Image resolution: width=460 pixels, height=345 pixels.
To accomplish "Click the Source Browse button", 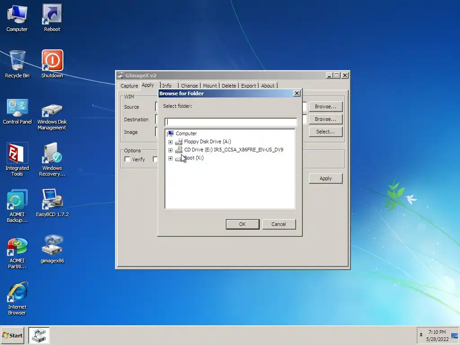I will 325,106.
